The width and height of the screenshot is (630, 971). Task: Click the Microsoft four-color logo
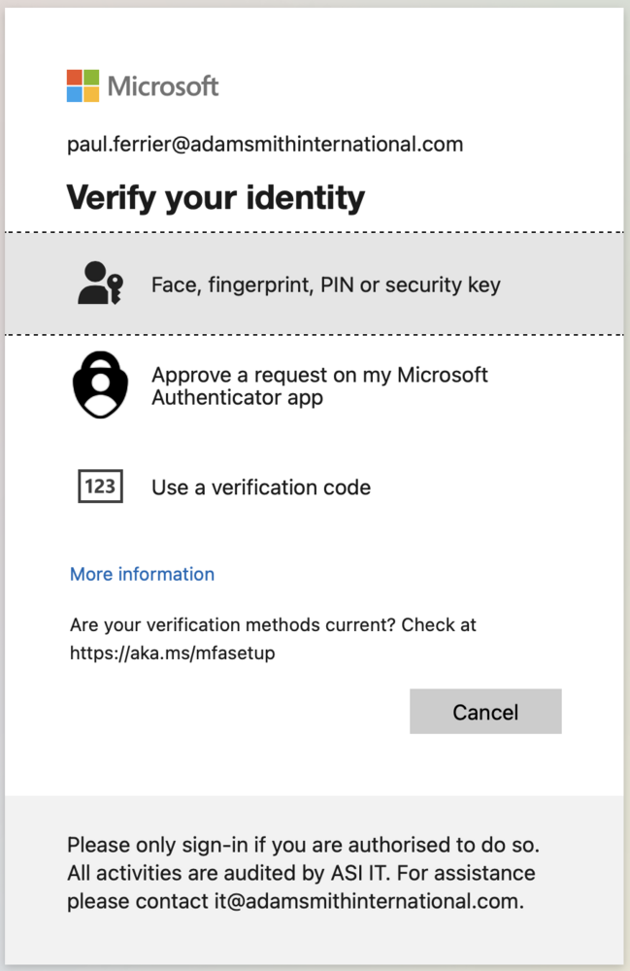(83, 85)
